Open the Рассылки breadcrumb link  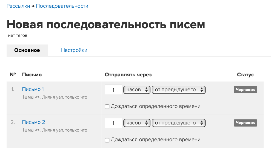pos(18,6)
